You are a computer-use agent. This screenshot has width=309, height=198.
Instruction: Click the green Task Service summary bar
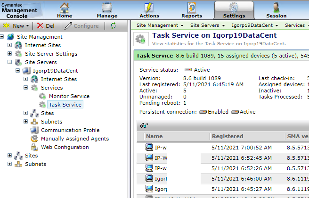221,56
